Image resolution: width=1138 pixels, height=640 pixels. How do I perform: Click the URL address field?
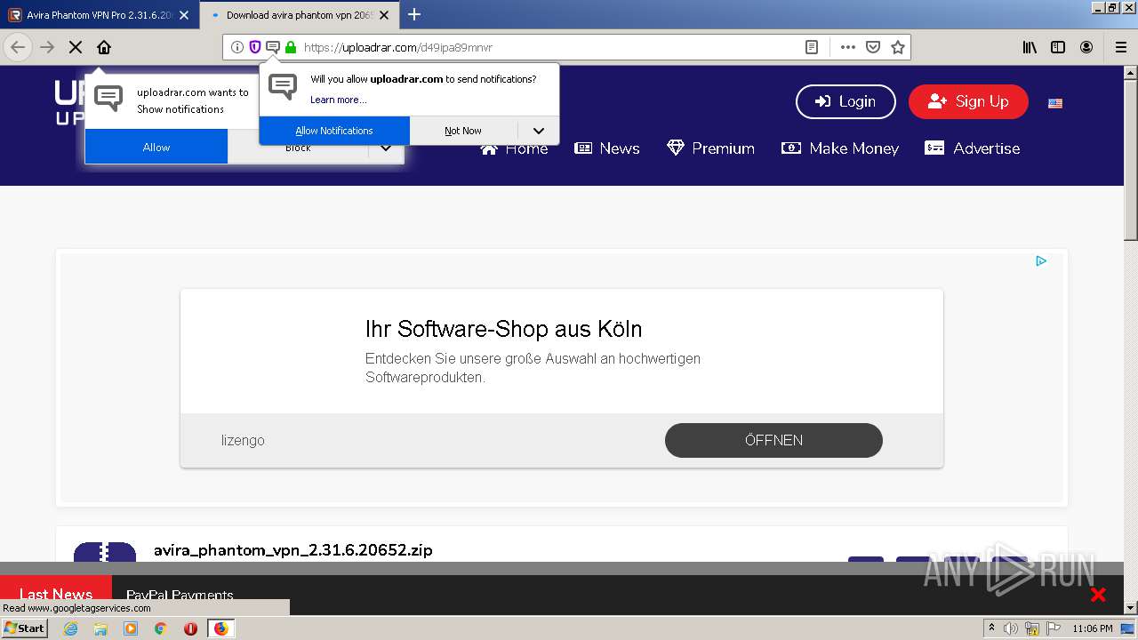(x=549, y=47)
